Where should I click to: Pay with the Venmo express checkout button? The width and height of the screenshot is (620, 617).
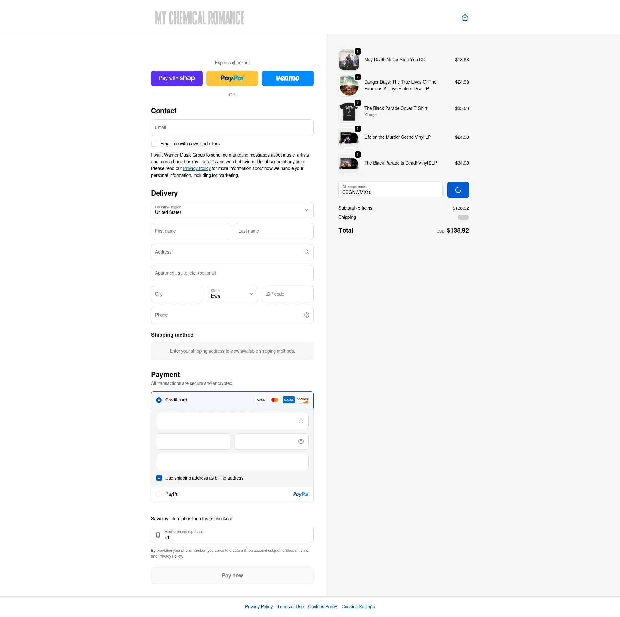click(x=287, y=78)
